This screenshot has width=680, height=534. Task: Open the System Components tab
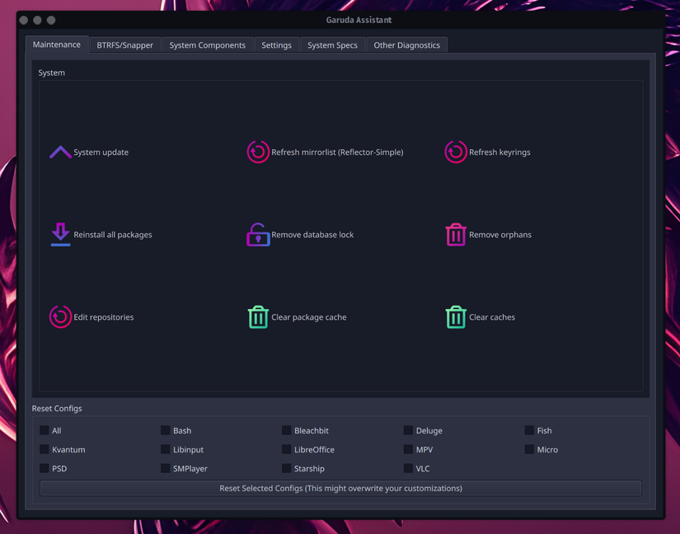click(207, 45)
